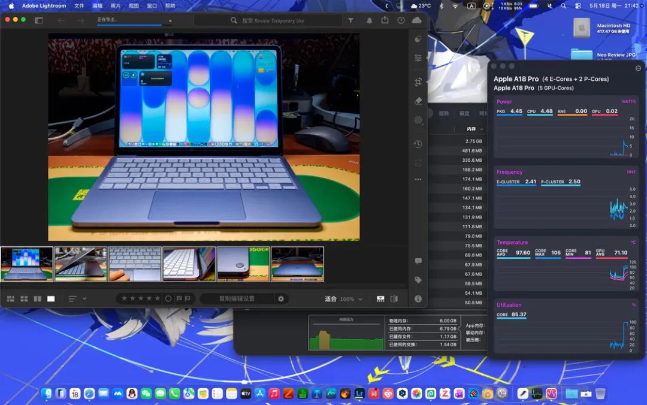Open the 文件 menu in the menu bar
The height and width of the screenshot is (405, 647).
79,6
